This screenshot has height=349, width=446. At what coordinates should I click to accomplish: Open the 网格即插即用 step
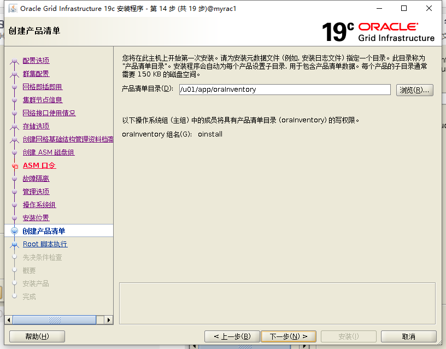(x=43, y=87)
